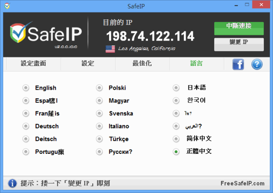Image resolution: width=273 pixels, height=193 pixels.
Task: Switch language to Magyar
Action: click(x=99, y=101)
